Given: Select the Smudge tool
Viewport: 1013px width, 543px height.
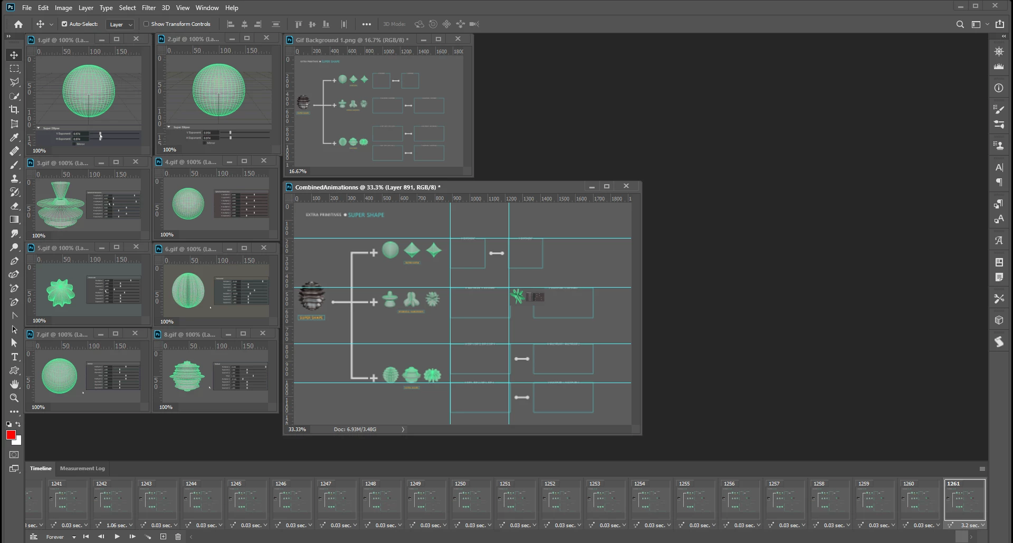Looking at the screenshot, I should tap(14, 233).
